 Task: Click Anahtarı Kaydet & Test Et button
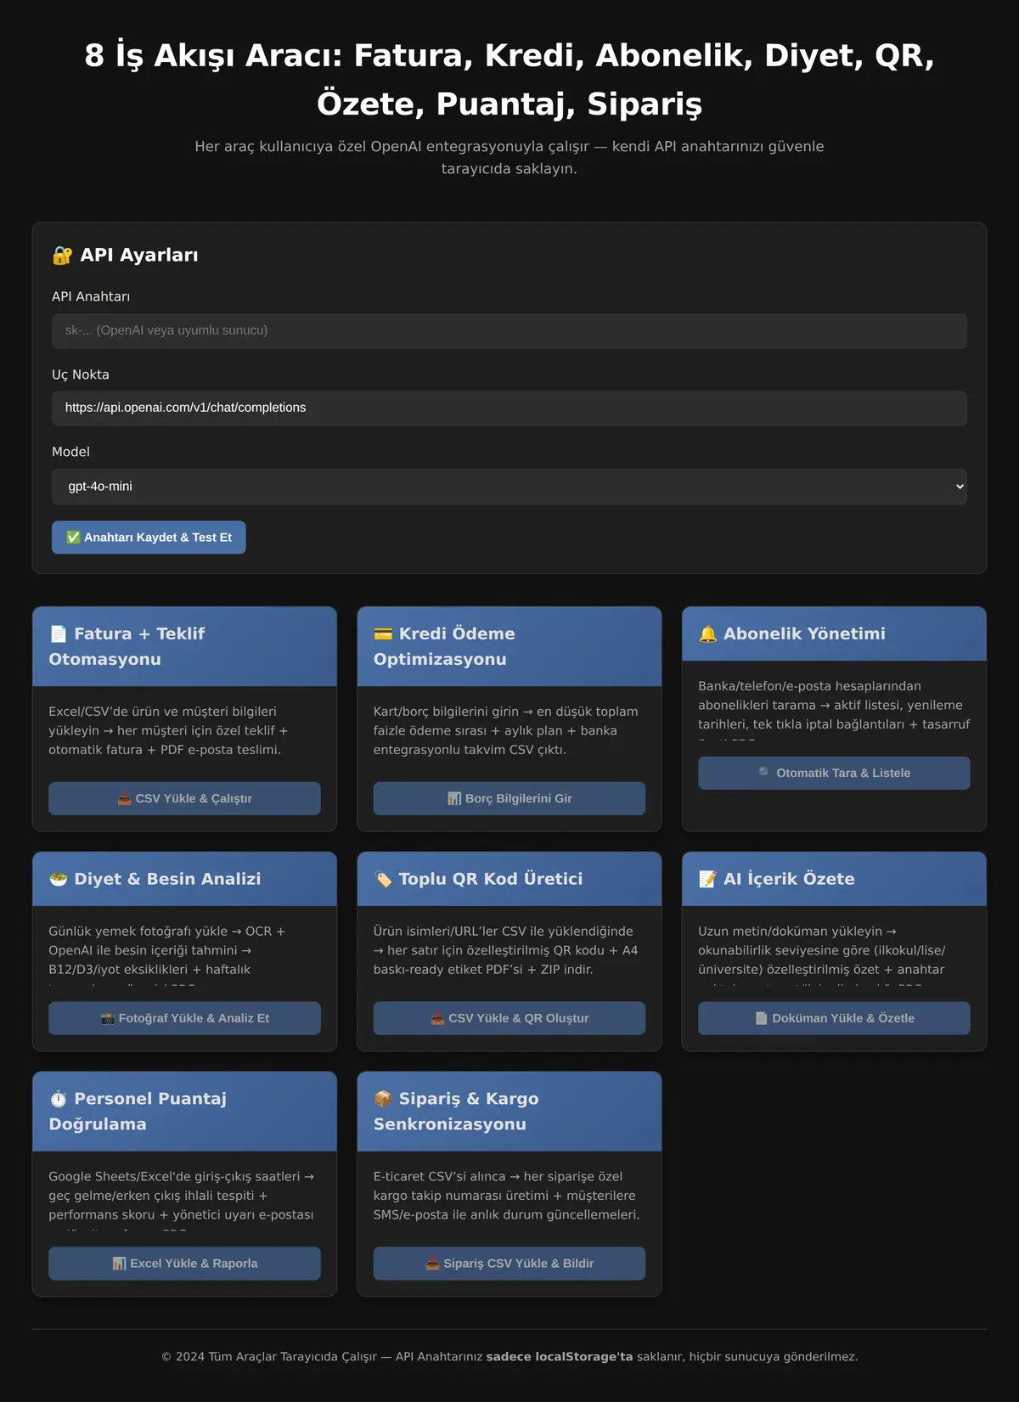[149, 538]
